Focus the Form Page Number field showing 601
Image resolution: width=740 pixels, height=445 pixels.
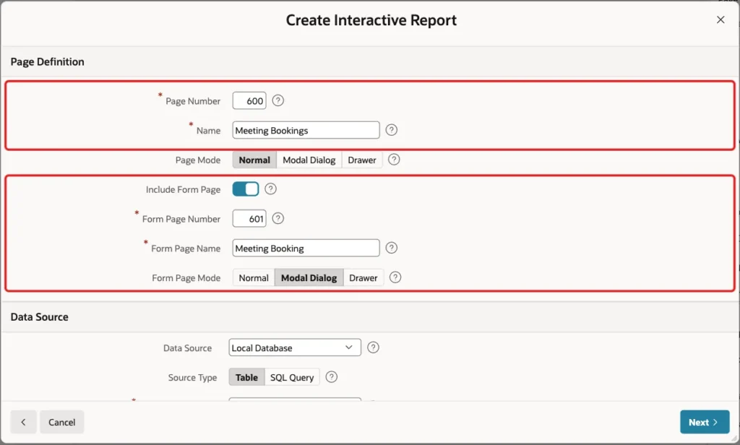pyautogui.click(x=249, y=219)
